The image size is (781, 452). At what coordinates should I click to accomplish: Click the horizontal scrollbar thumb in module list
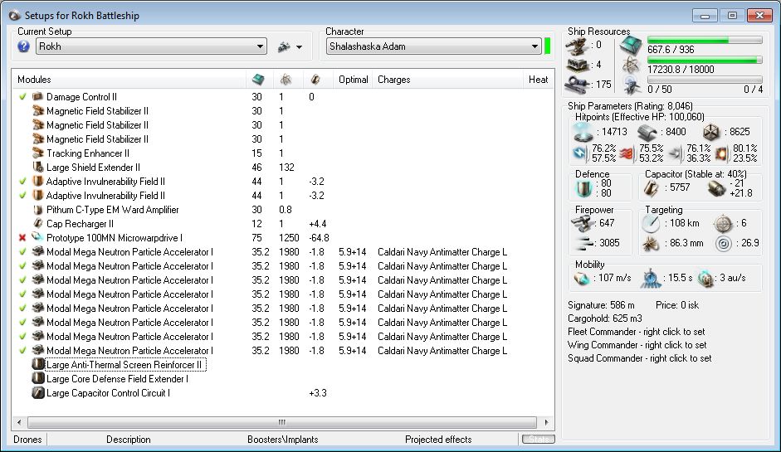click(x=282, y=423)
